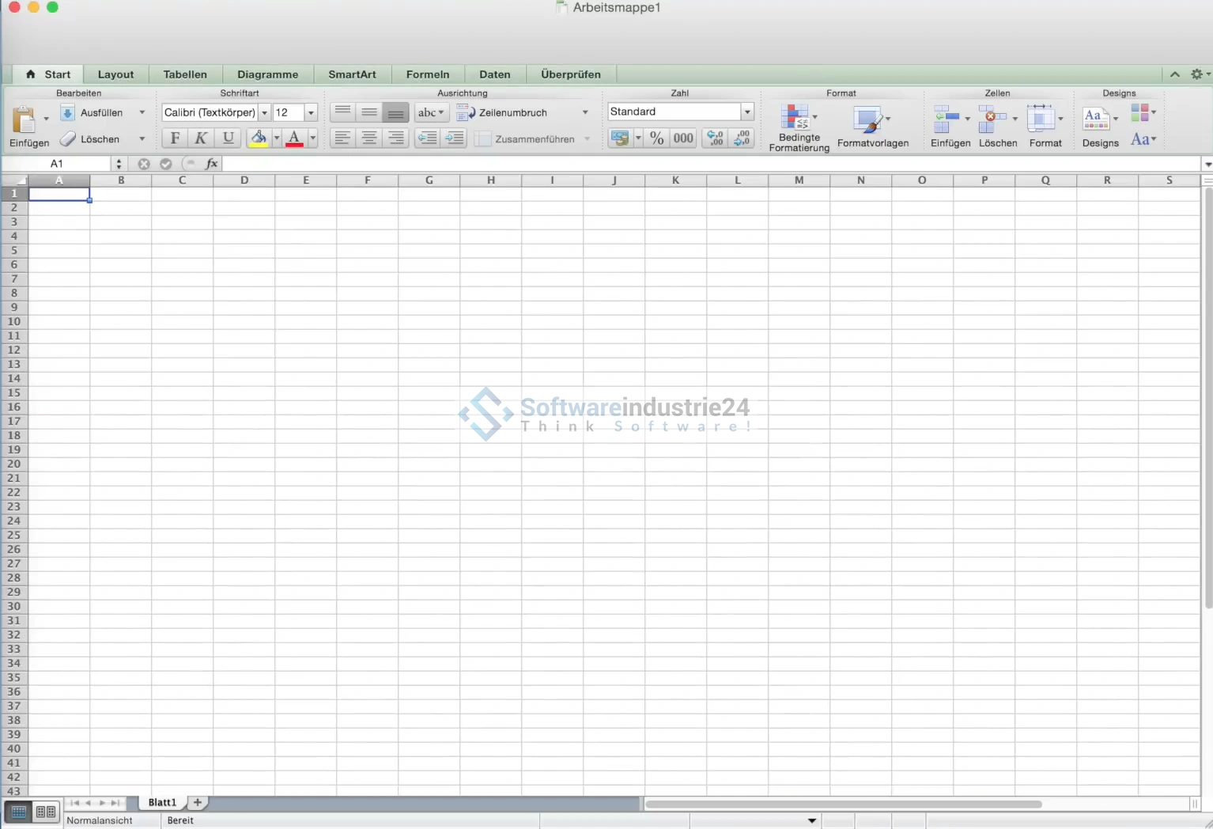Apply percent number format
Screen dimensions: 1213x829
[656, 138]
